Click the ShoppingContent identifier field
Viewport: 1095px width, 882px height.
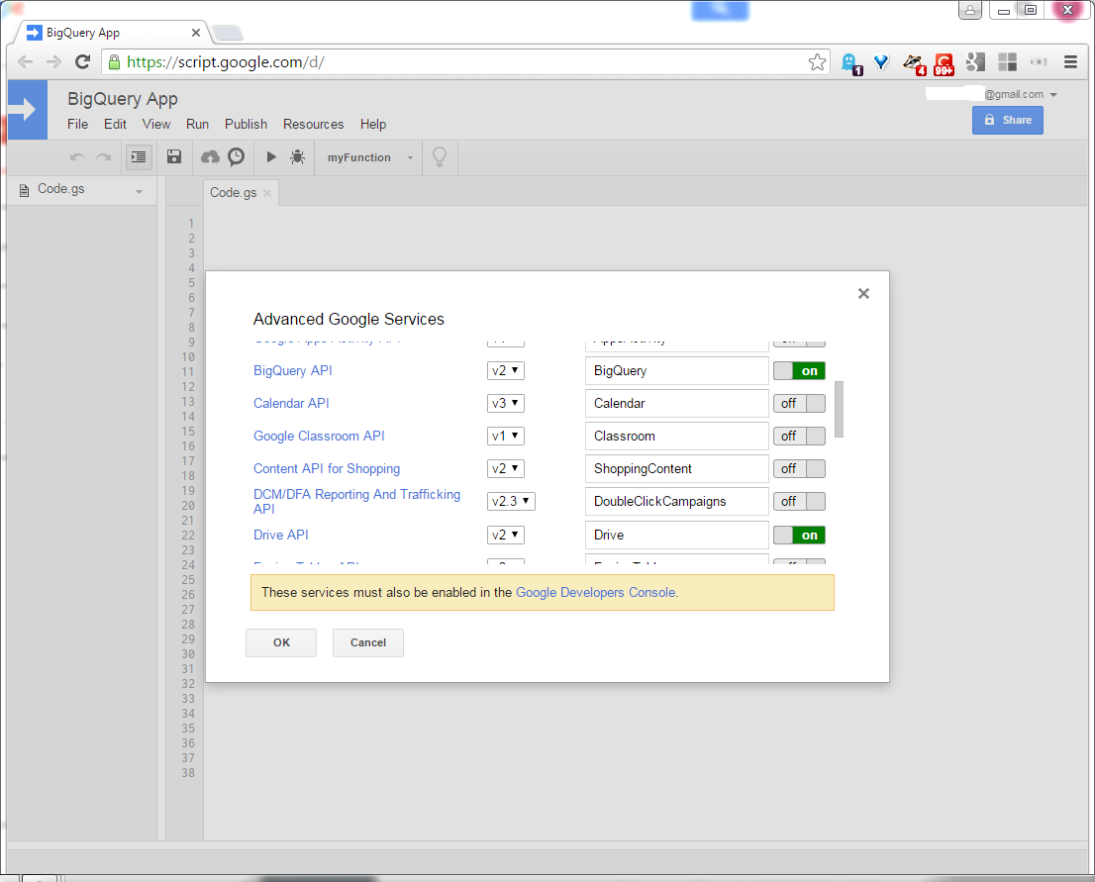coord(676,468)
